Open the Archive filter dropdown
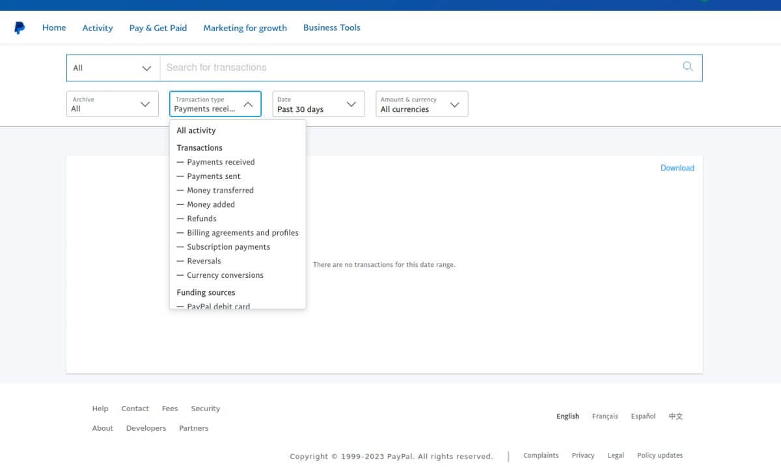This screenshot has height=473, width=781. pyautogui.click(x=112, y=104)
